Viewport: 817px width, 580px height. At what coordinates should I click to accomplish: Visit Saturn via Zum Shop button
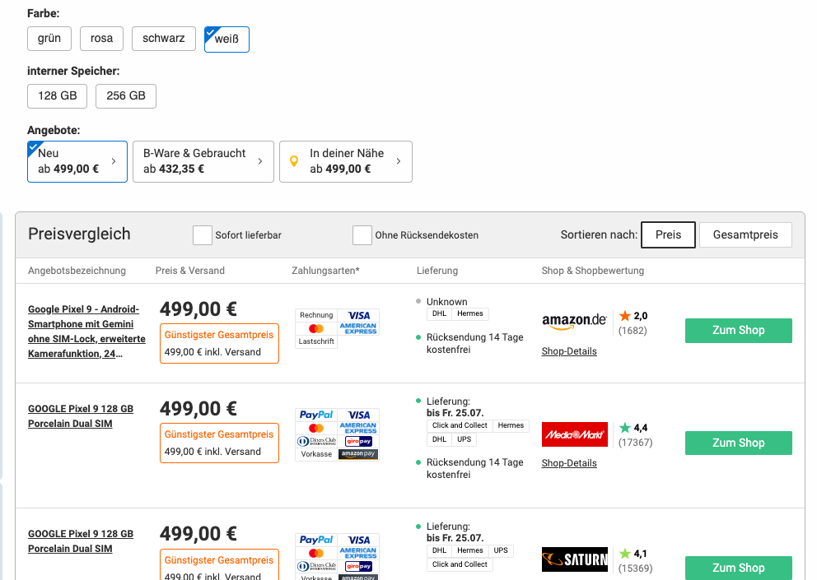click(739, 568)
